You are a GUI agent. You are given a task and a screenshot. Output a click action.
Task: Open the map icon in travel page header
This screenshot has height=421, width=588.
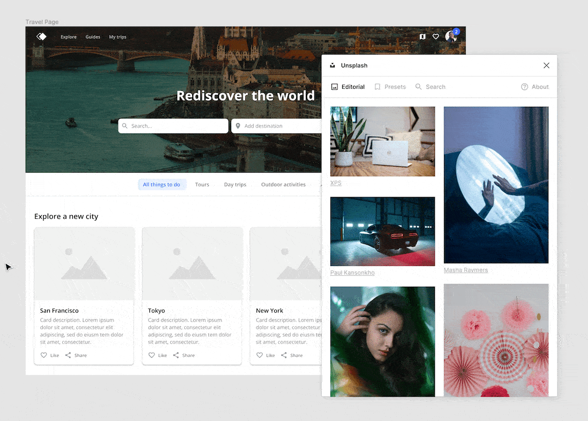[423, 37]
